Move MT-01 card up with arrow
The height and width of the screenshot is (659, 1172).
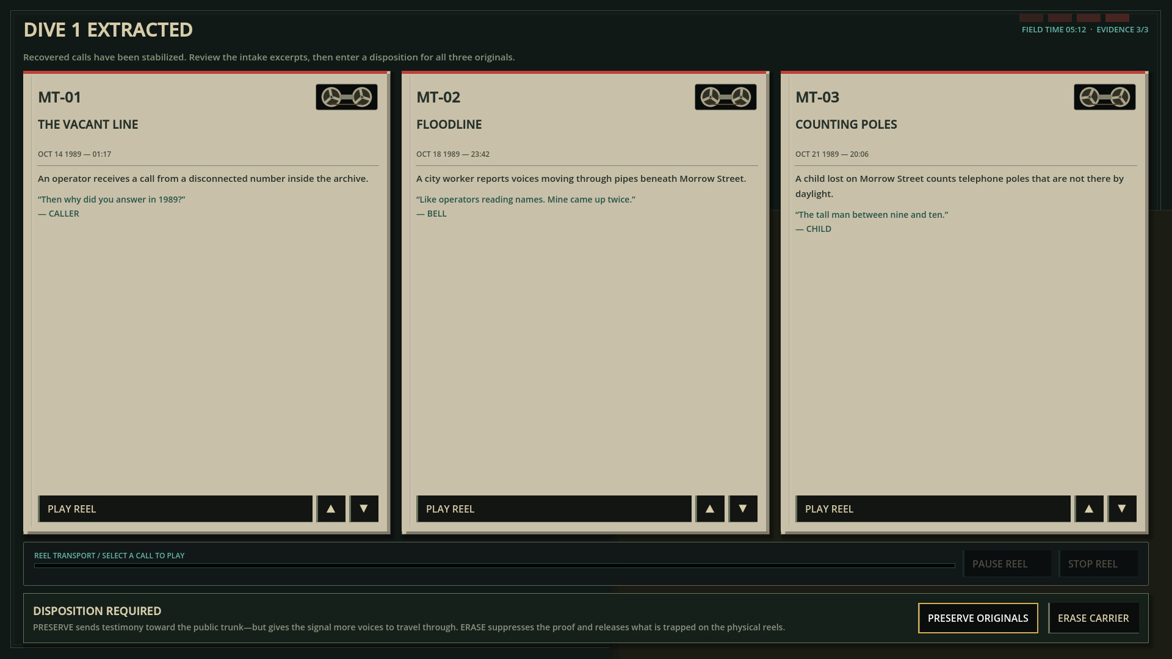tap(331, 509)
